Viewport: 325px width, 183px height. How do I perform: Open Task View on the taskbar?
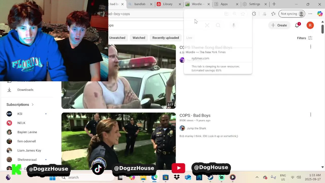click(x=120, y=177)
